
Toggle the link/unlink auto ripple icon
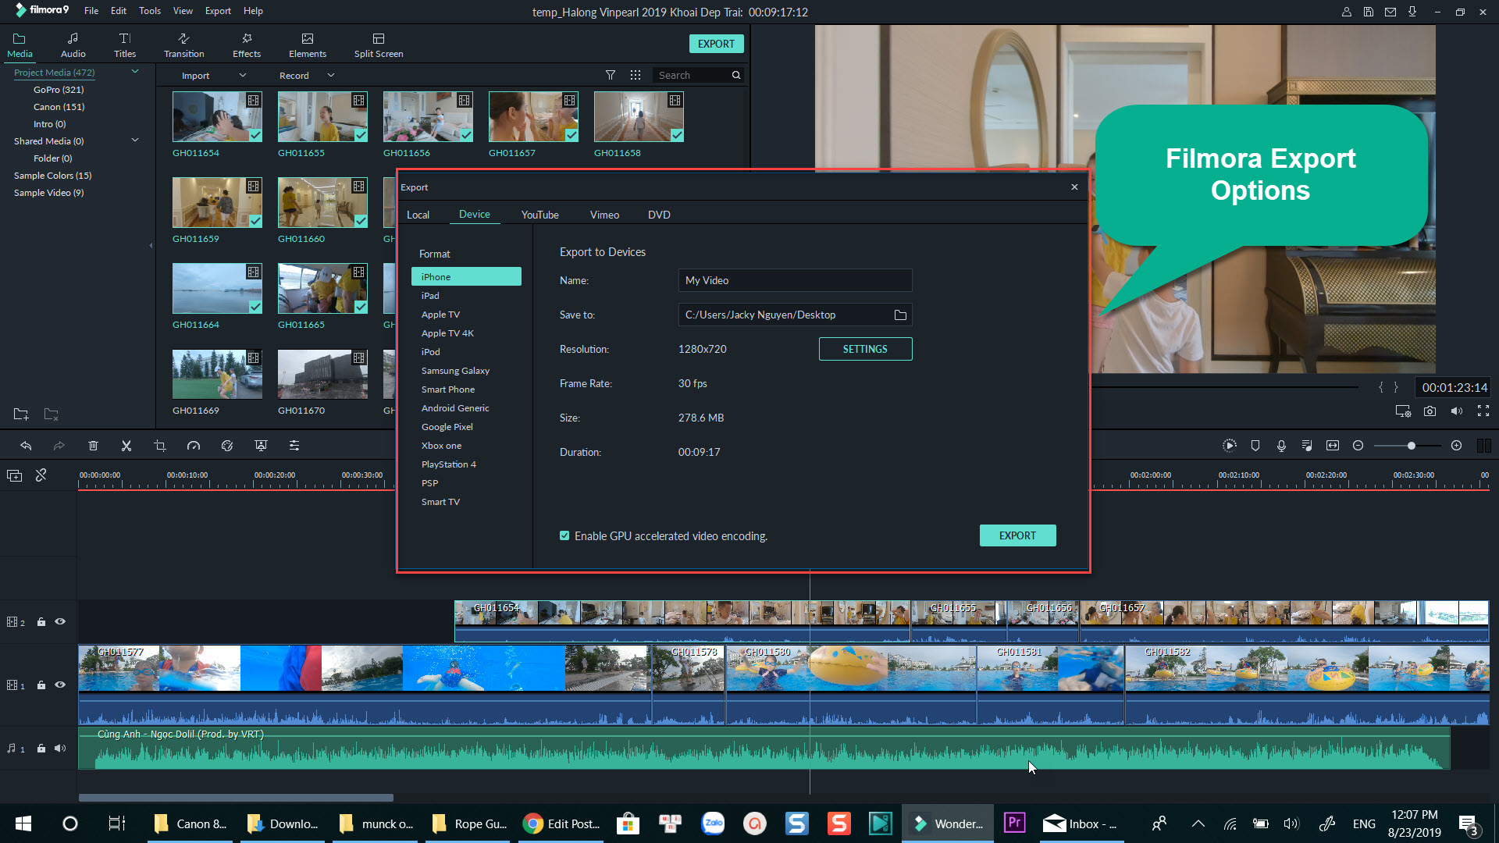click(x=41, y=475)
